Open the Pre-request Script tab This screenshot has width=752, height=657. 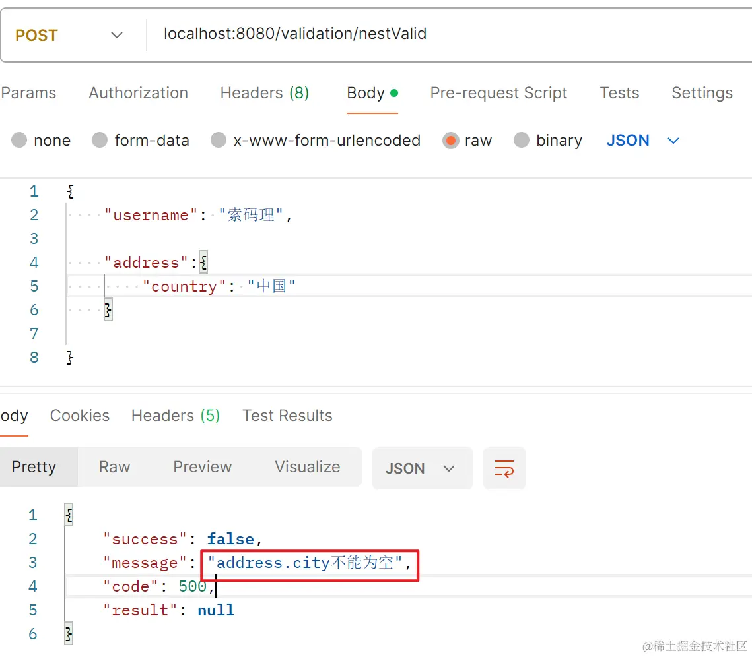click(498, 93)
